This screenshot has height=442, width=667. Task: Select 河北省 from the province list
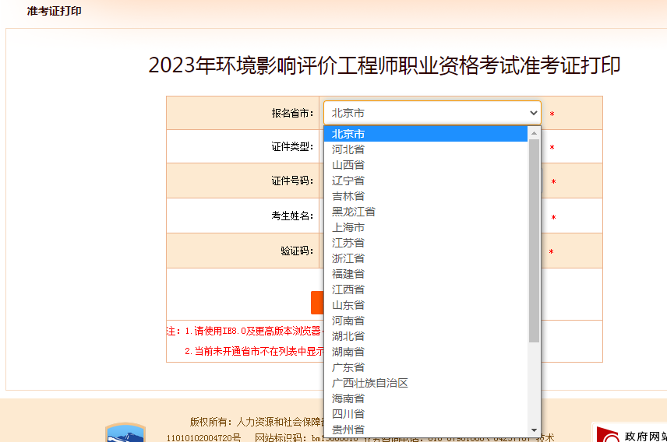click(425, 149)
